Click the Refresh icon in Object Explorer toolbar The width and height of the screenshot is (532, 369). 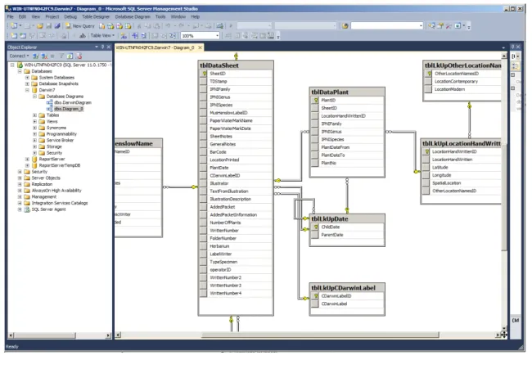point(70,56)
